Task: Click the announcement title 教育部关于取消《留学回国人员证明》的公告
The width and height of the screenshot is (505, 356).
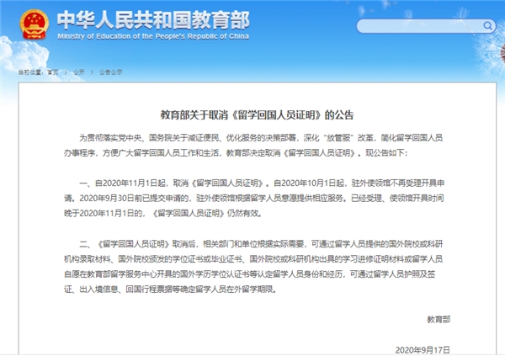Action: coord(257,115)
